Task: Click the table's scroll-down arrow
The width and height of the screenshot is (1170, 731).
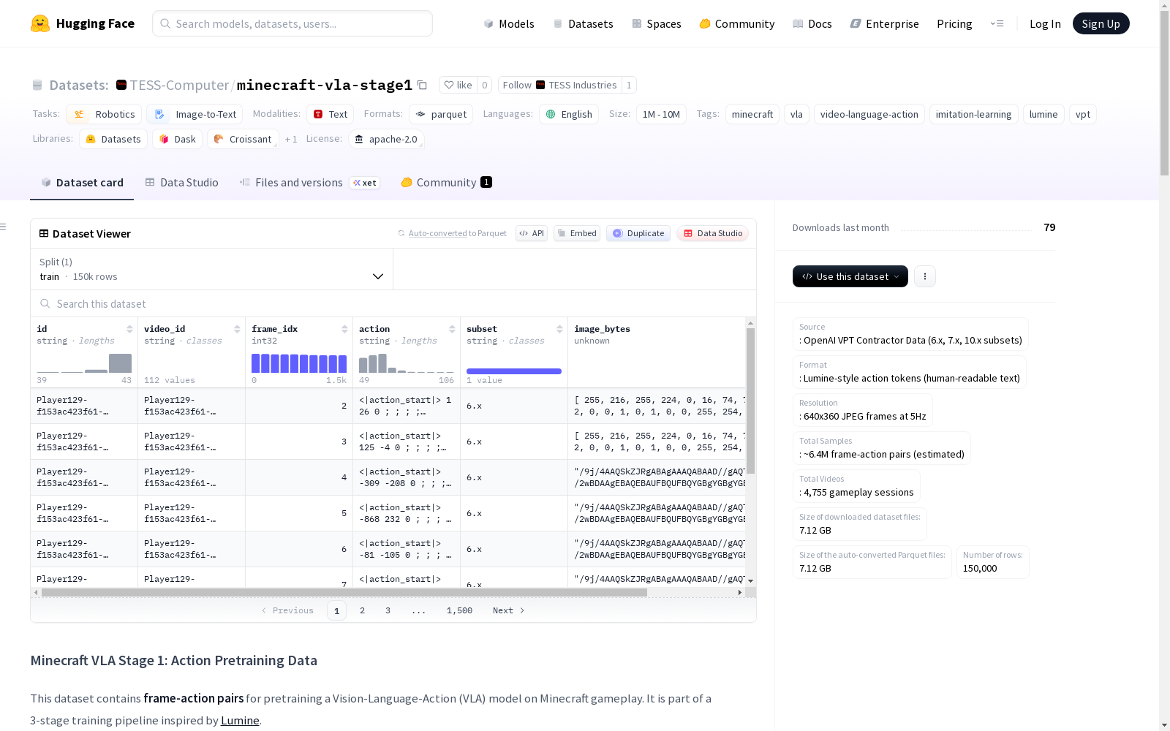Action: [x=750, y=581]
